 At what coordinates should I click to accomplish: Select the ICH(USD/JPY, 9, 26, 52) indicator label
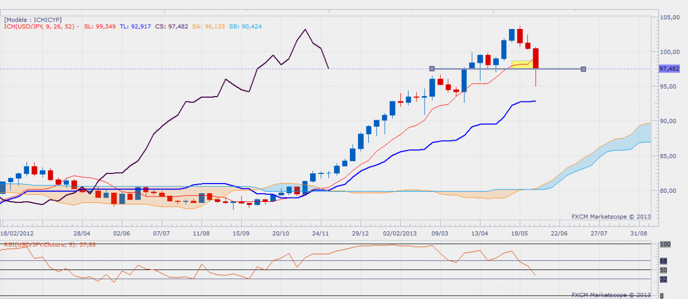click(x=41, y=26)
